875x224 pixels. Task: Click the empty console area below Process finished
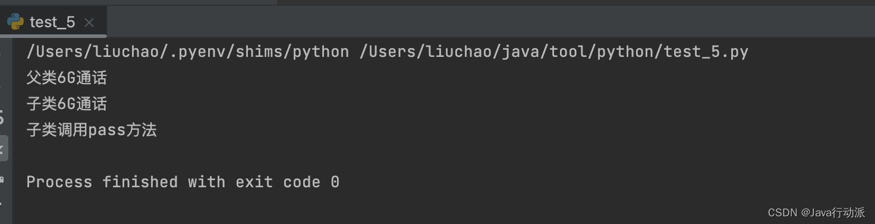[440, 207]
